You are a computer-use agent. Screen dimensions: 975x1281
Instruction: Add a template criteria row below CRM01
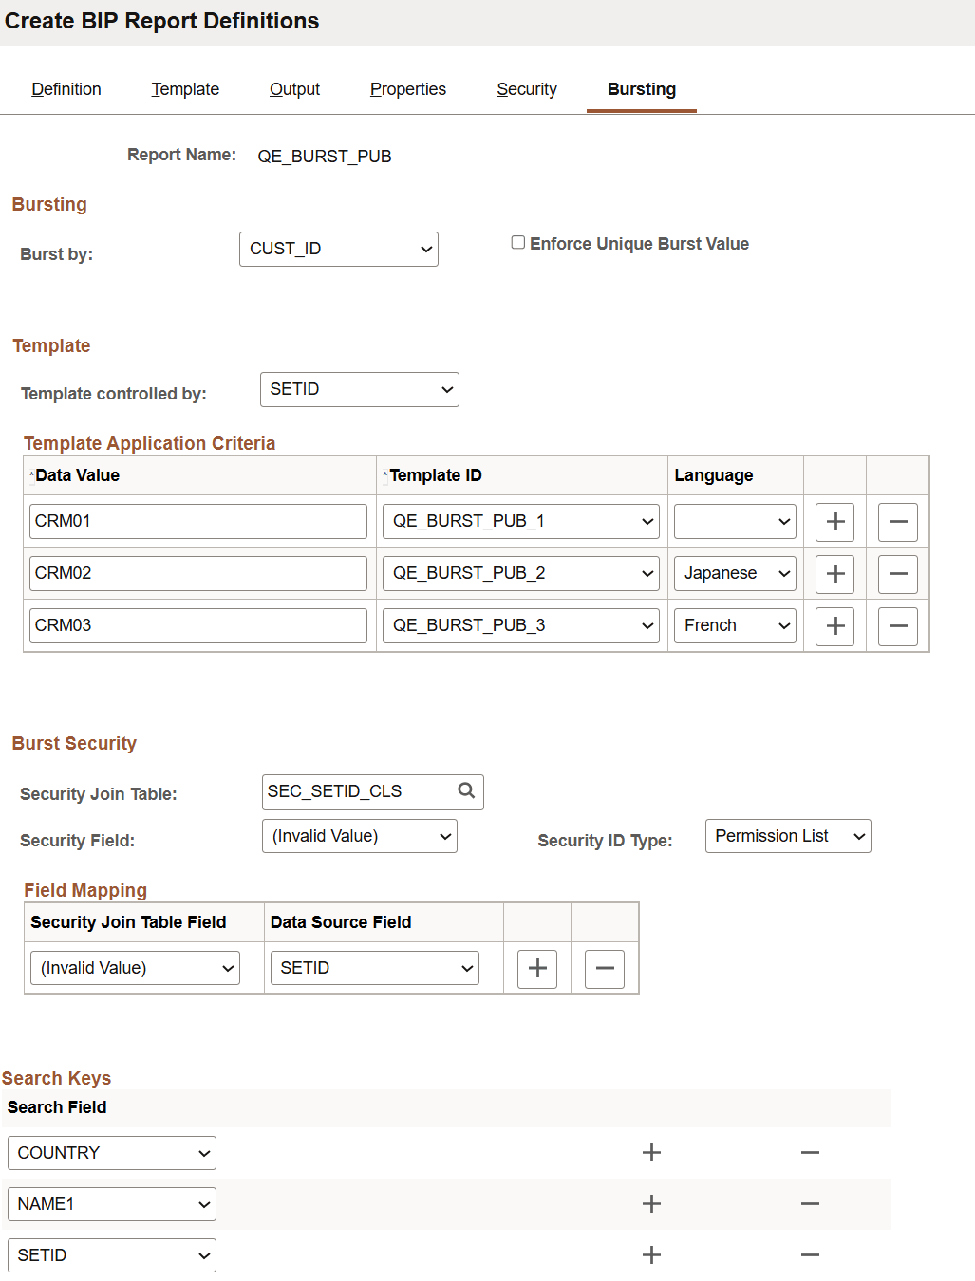(x=834, y=521)
